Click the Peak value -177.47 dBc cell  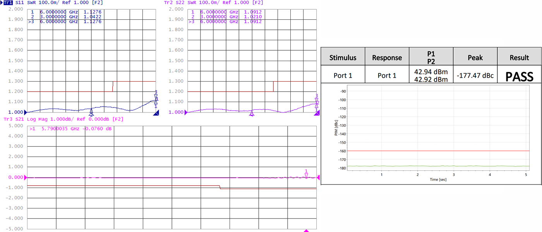click(x=475, y=75)
